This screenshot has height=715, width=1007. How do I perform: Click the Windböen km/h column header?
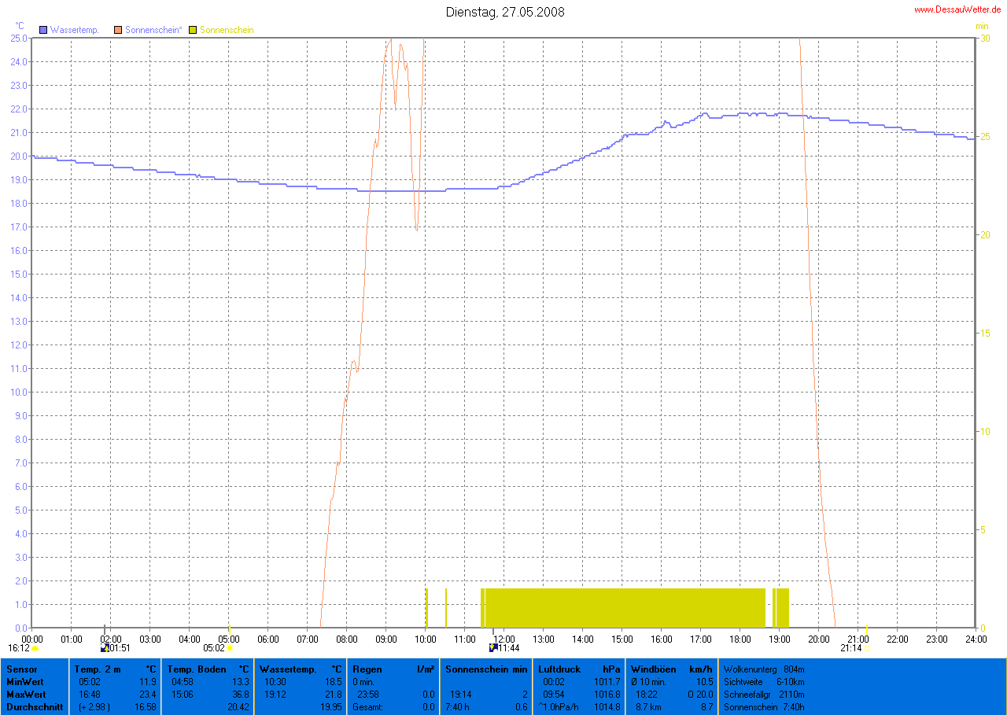[x=671, y=669]
